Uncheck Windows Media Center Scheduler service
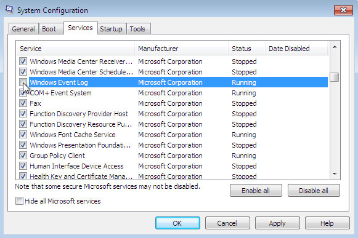358x238 pixels. click(23, 71)
